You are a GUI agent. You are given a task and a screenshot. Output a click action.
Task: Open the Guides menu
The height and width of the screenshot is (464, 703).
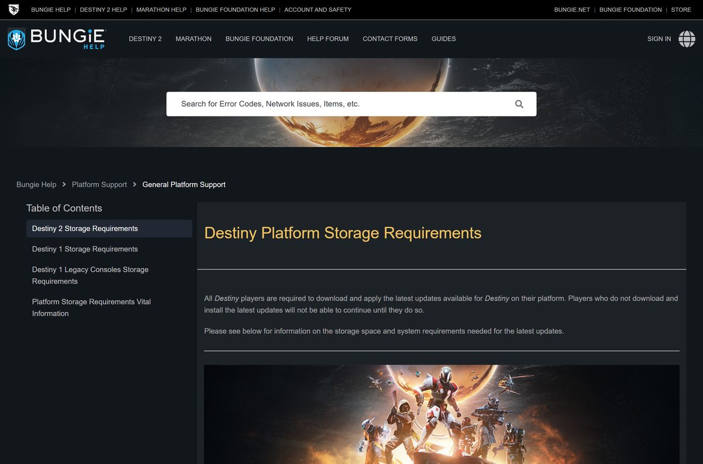[443, 39]
